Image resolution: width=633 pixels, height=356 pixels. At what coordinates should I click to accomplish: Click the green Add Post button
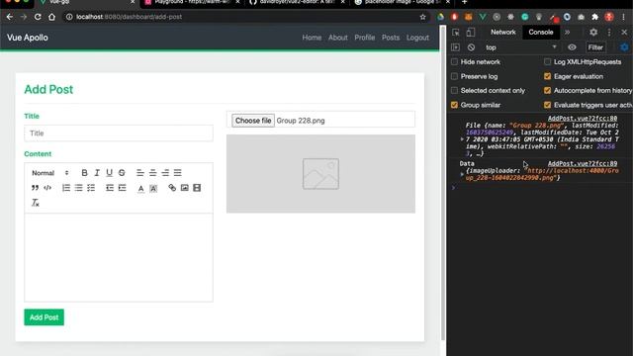44,317
